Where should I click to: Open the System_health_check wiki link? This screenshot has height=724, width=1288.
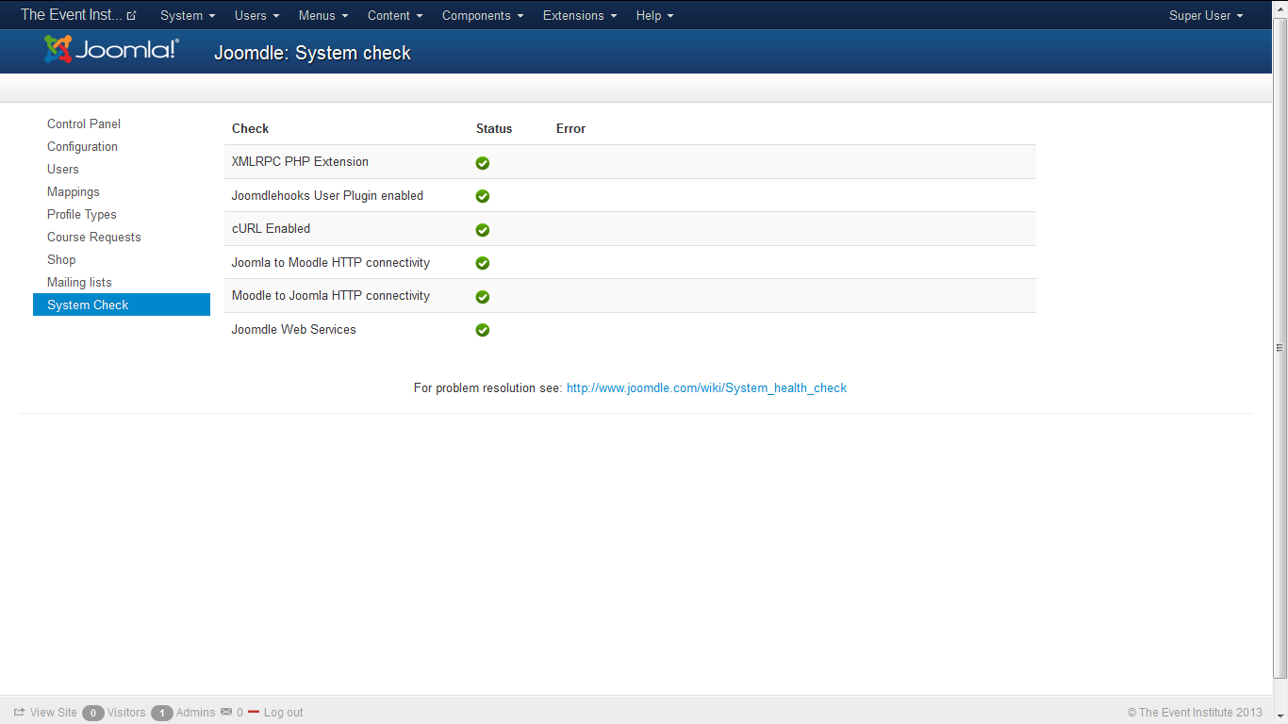click(706, 387)
